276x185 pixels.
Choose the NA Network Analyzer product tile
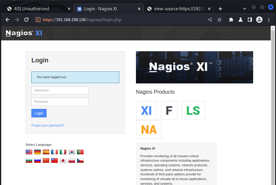149,130
